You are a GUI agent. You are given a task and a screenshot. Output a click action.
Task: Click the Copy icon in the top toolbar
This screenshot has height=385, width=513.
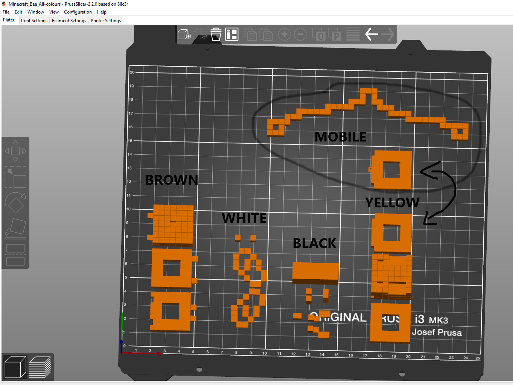coord(250,34)
